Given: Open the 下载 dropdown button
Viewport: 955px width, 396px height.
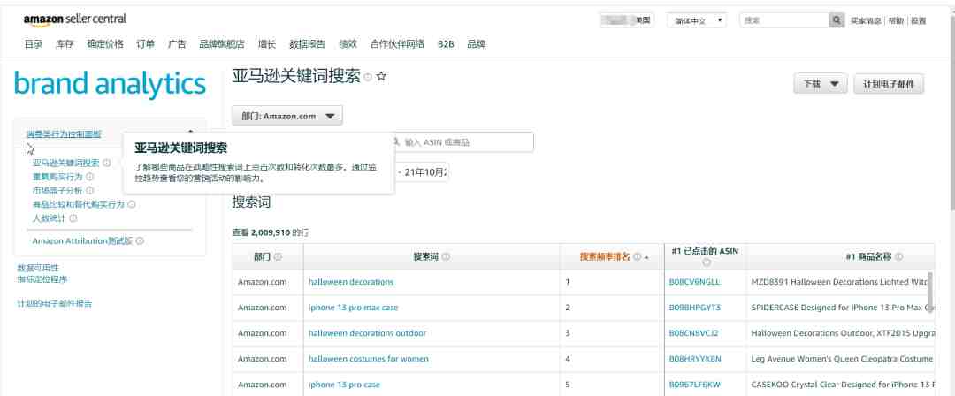Looking at the screenshot, I should 821,84.
